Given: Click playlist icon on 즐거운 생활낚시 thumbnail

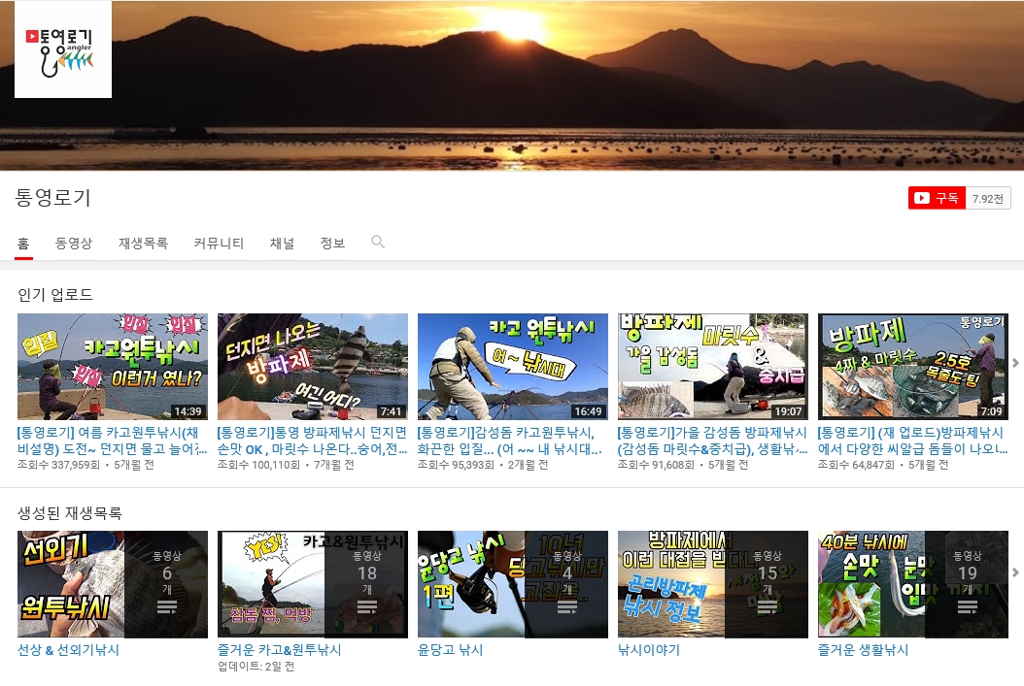Looking at the screenshot, I should [x=967, y=607].
